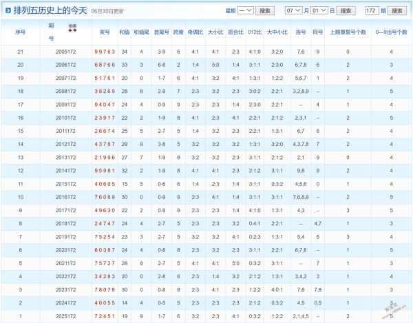Open the 星期 weekday dropdown
The image size is (413, 323).
click(x=246, y=10)
